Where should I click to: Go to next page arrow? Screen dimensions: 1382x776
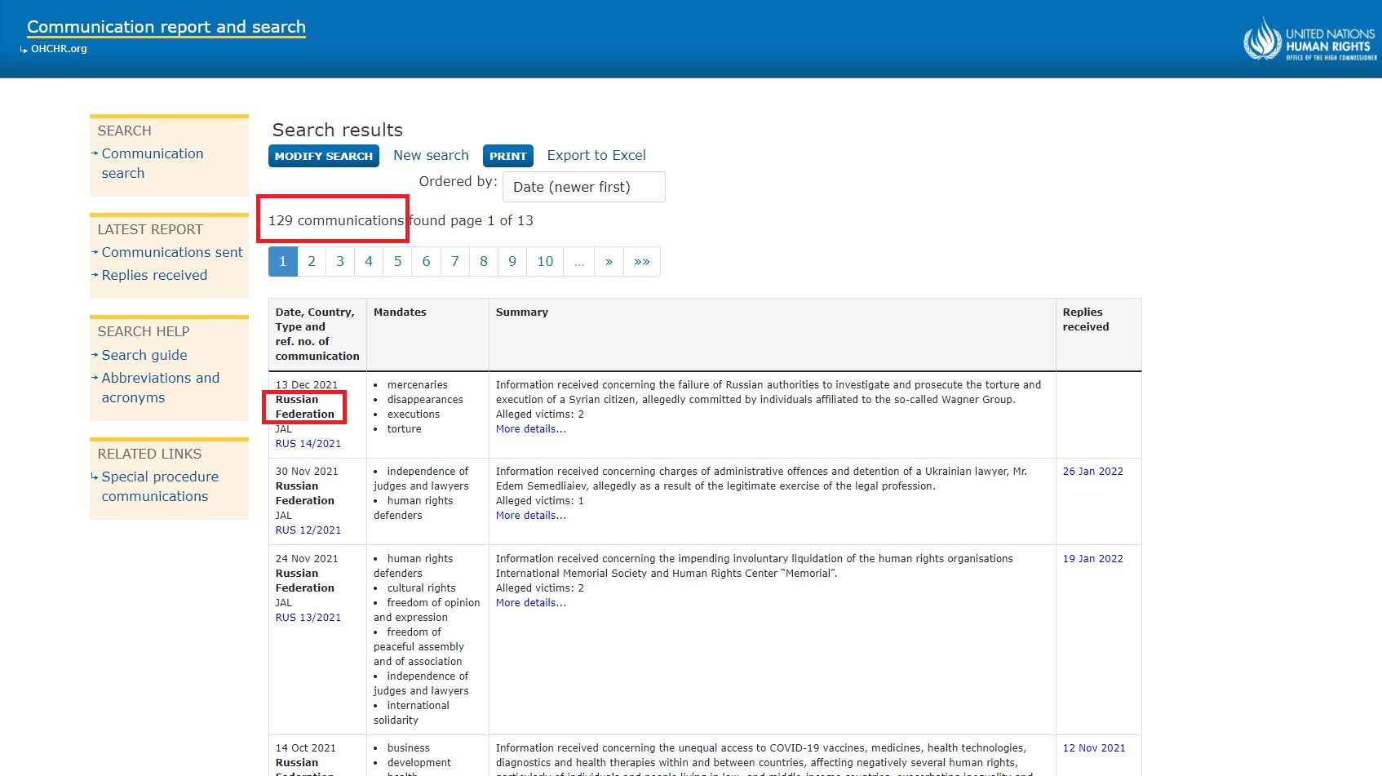pyautogui.click(x=609, y=262)
